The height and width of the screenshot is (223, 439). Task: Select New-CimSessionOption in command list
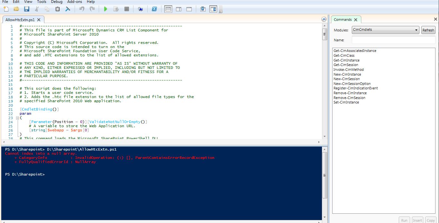click(x=352, y=84)
